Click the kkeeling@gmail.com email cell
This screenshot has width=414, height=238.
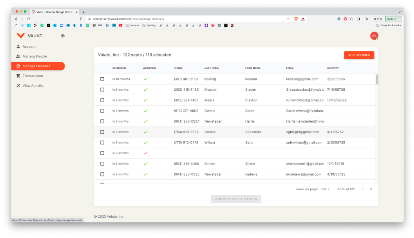[302, 79]
